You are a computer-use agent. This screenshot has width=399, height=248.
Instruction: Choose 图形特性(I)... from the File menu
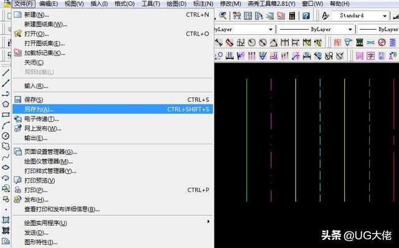click(x=112, y=242)
